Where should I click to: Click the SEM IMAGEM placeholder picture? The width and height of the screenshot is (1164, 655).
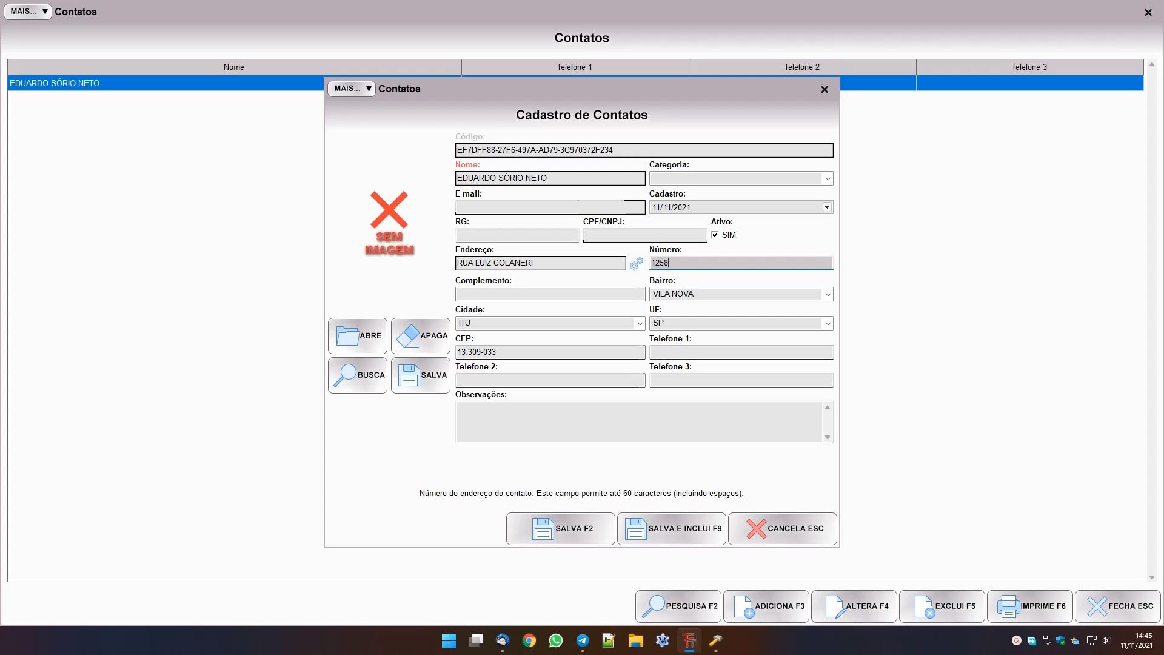[389, 223]
